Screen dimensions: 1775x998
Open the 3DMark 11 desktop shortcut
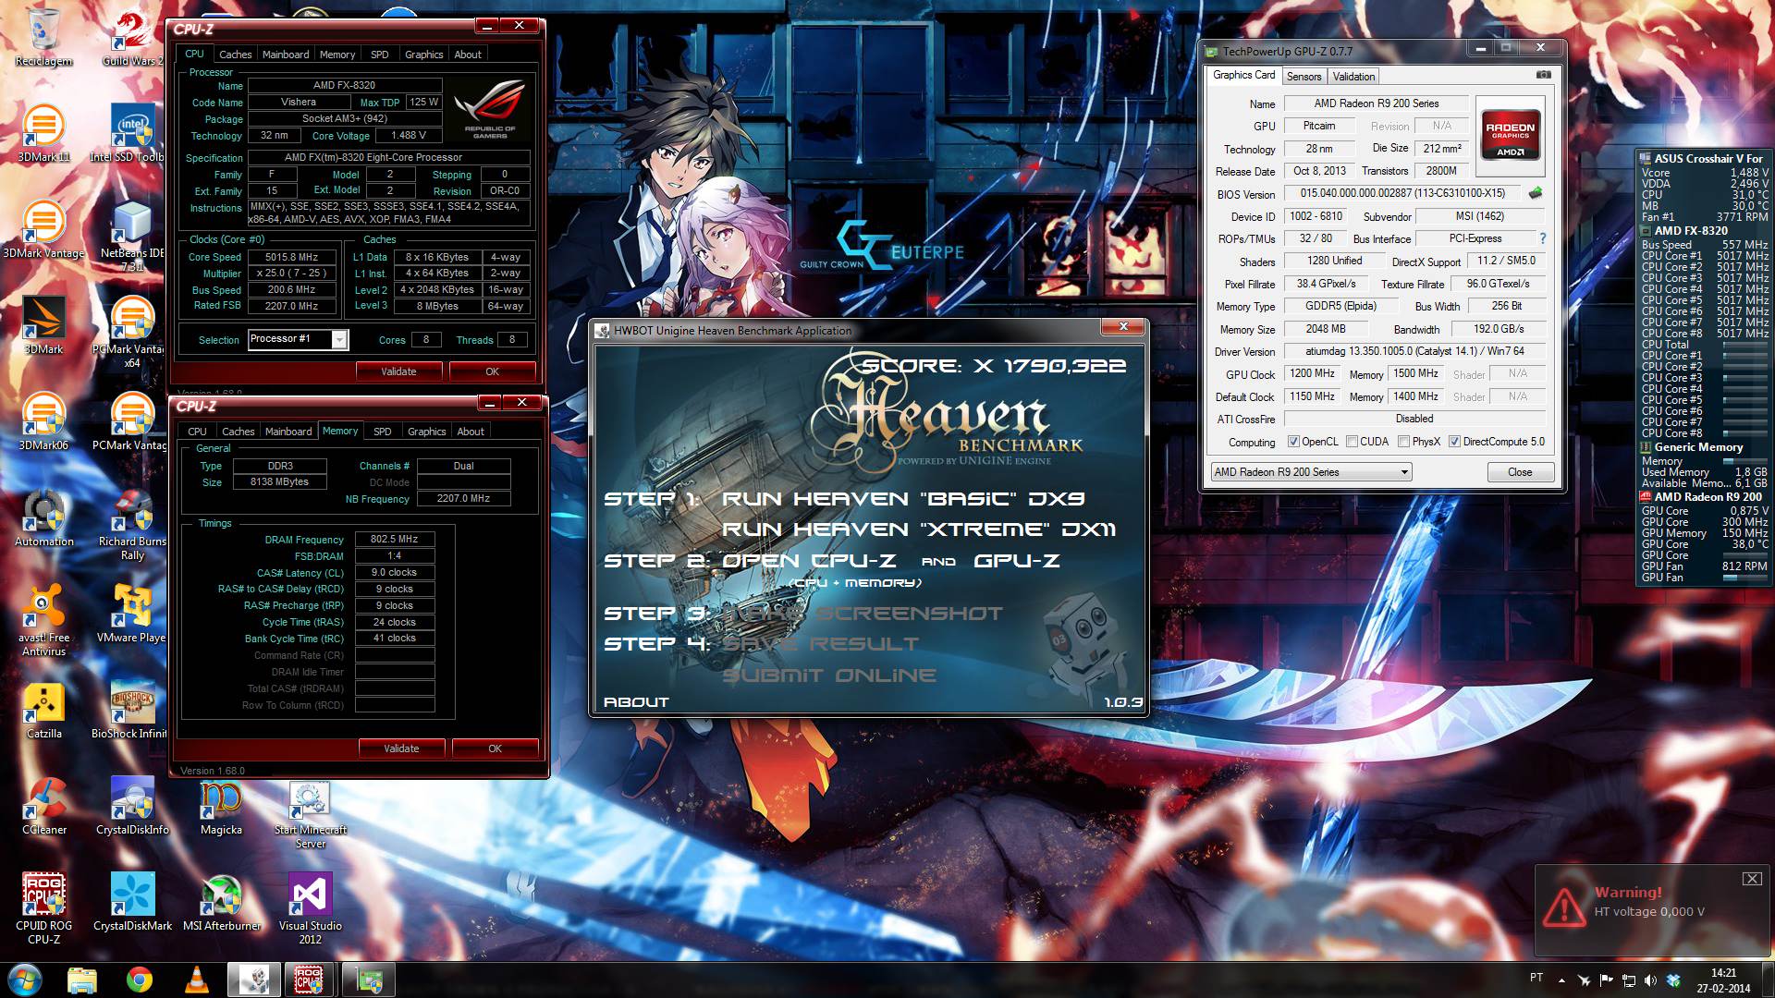pyautogui.click(x=43, y=133)
